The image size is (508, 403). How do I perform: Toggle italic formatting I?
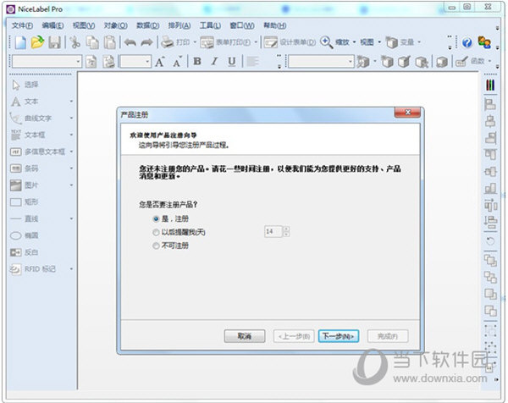pyautogui.click(x=214, y=61)
